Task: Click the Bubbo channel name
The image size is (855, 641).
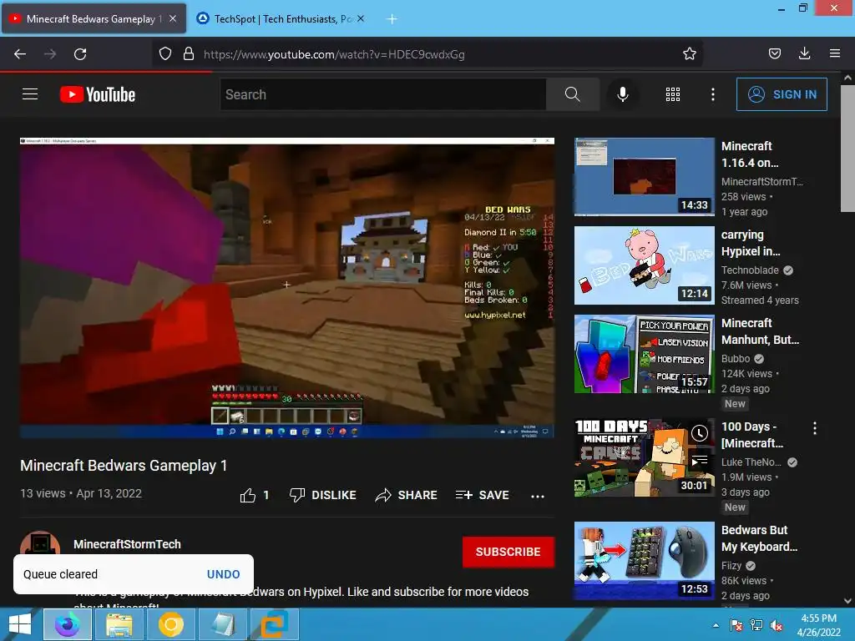Action: click(736, 359)
